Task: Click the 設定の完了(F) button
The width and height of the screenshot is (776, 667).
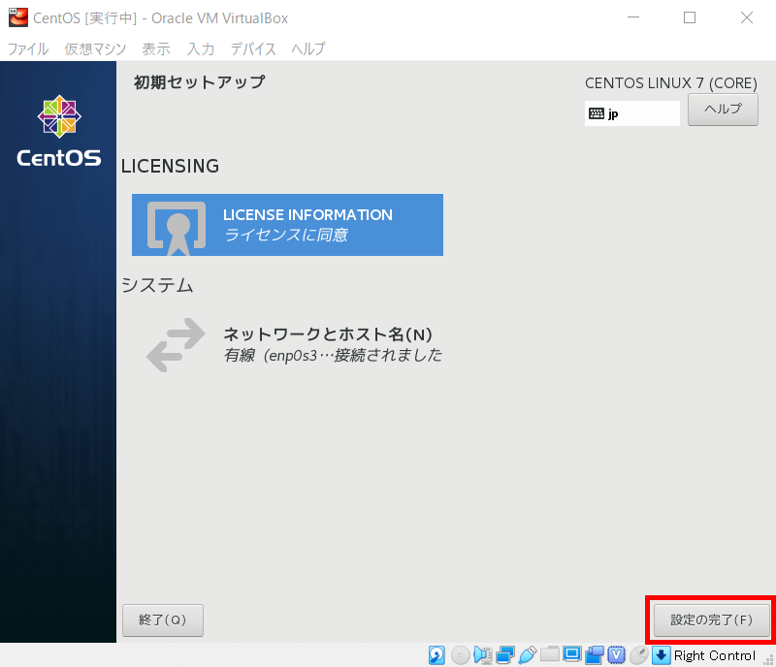Action: pyautogui.click(x=712, y=620)
